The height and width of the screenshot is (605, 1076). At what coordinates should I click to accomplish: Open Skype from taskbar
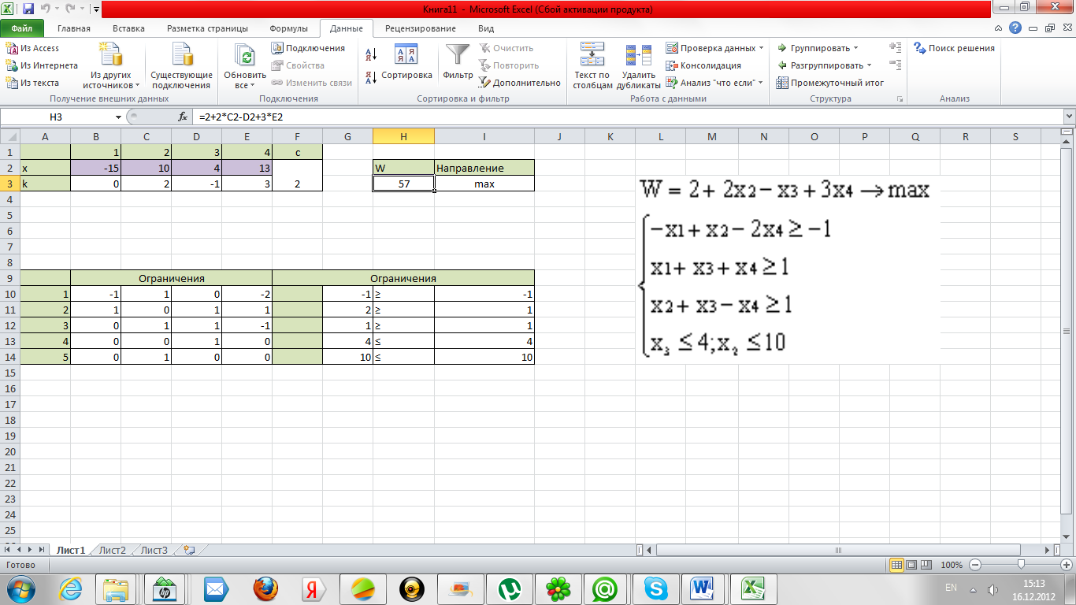click(656, 588)
